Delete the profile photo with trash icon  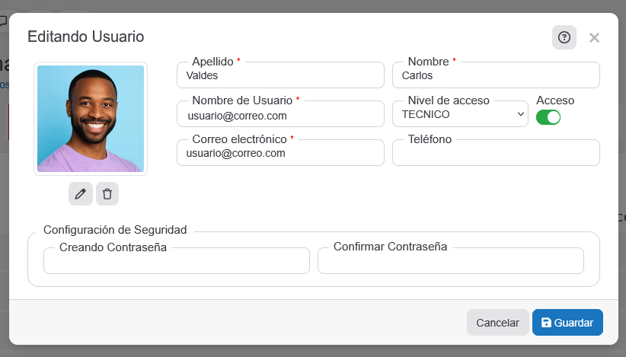[107, 194]
